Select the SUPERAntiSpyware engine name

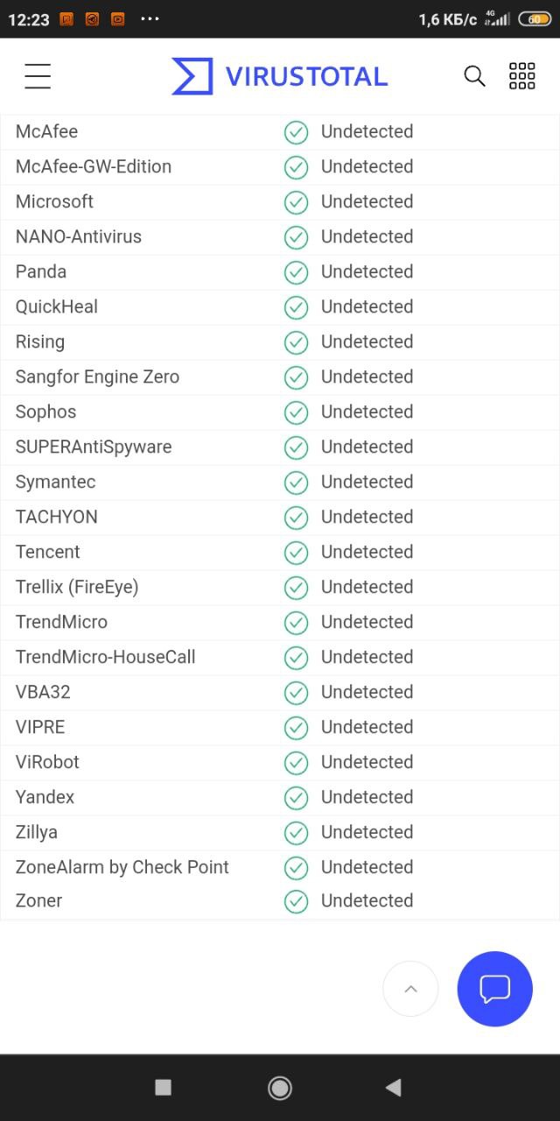(94, 447)
